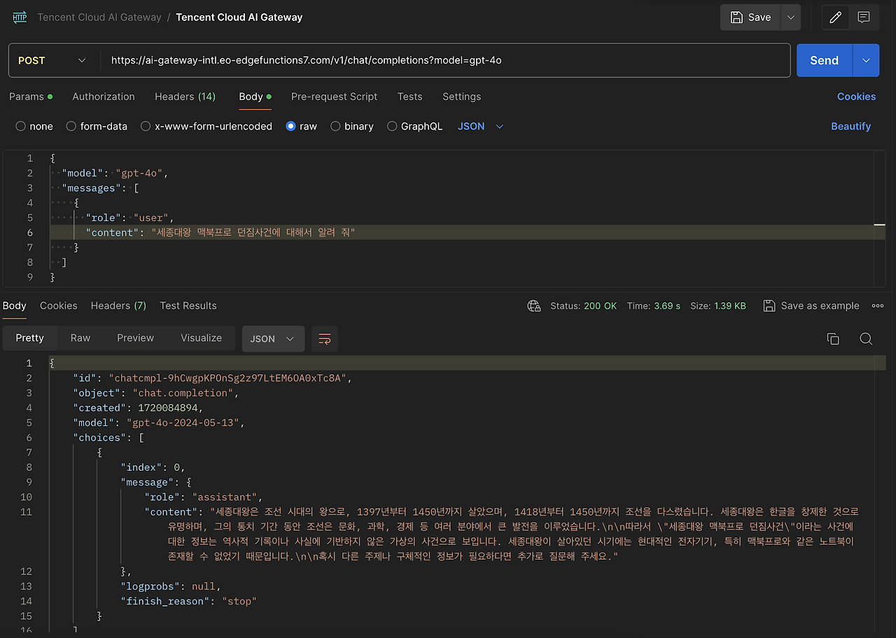The image size is (896, 638).
Task: Open the Authorization tab
Action: click(x=104, y=97)
